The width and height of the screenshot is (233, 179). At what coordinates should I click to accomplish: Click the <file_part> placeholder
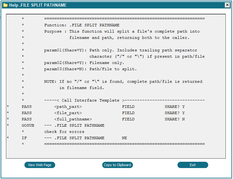click(68, 113)
